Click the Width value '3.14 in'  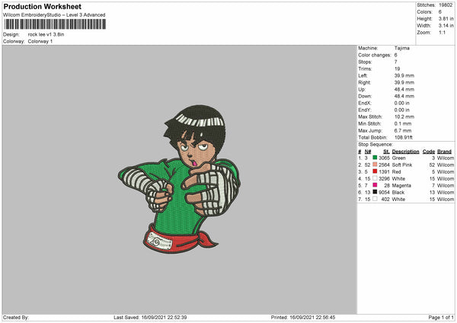coord(446,26)
